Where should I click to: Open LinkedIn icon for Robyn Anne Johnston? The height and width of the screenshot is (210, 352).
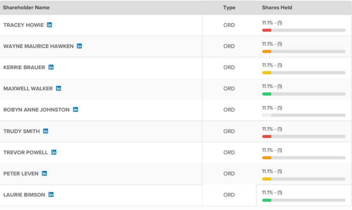75,110
